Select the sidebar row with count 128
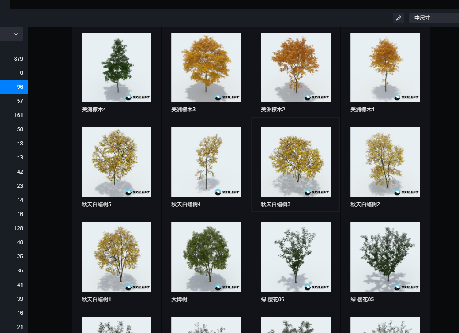The image size is (459, 333). pyautogui.click(x=14, y=228)
